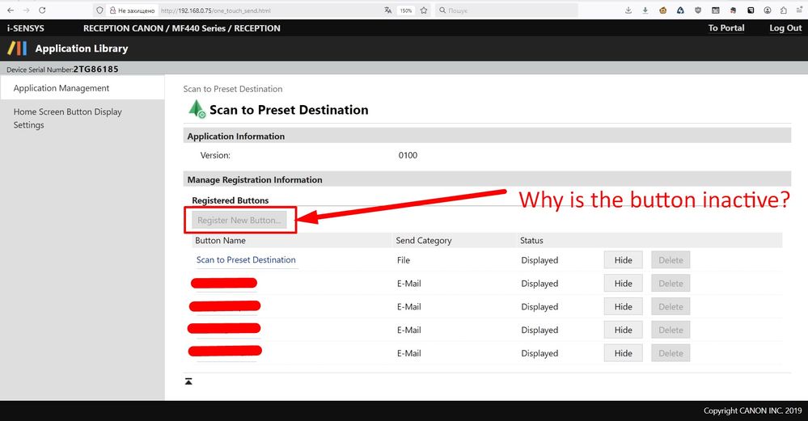The width and height of the screenshot is (808, 421).
Task: Click the translate page icon in address bar
Action: point(387,11)
